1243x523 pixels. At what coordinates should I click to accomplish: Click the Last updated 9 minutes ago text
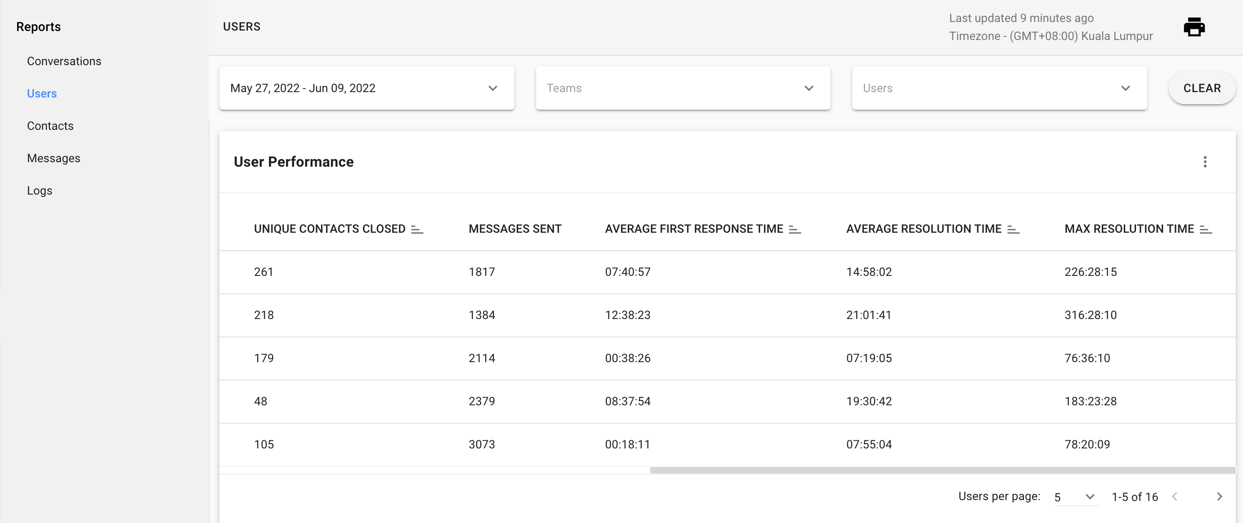1021,18
